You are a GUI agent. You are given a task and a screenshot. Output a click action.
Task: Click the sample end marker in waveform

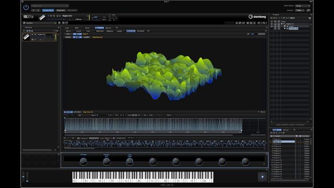[241, 131]
